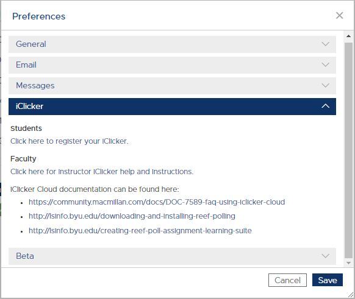This screenshot has height=299, width=355.
Task: Click the dialog resize grip corner
Action: (351, 295)
